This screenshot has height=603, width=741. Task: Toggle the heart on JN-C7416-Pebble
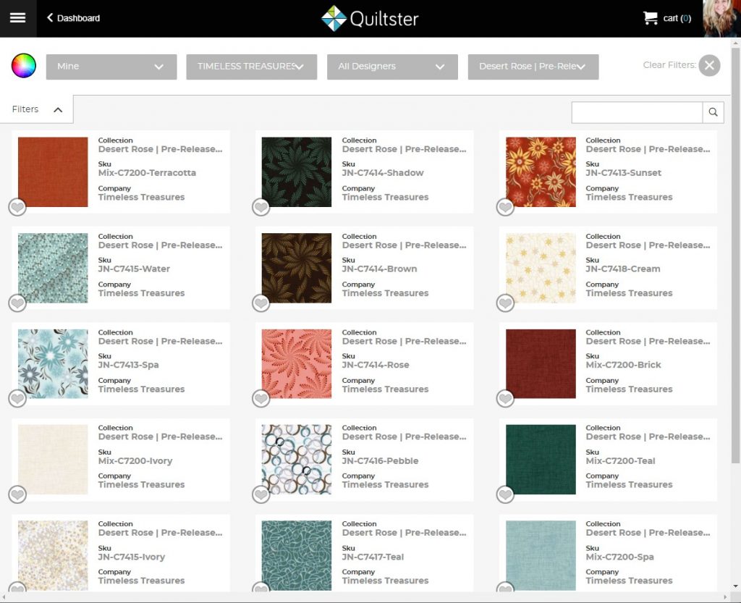pyautogui.click(x=261, y=495)
